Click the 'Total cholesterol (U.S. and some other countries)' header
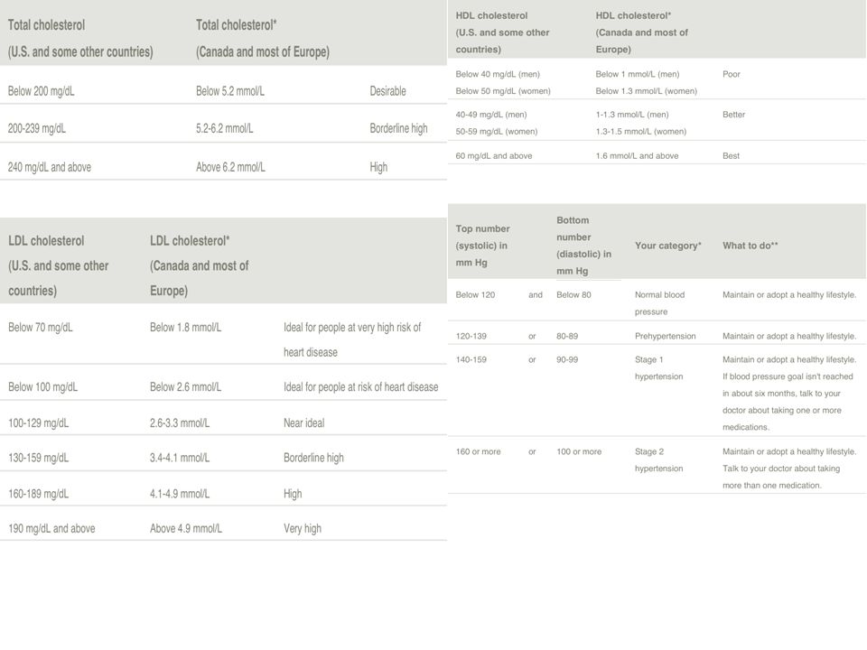Image resolution: width=867 pixels, height=650 pixels. tap(80, 38)
